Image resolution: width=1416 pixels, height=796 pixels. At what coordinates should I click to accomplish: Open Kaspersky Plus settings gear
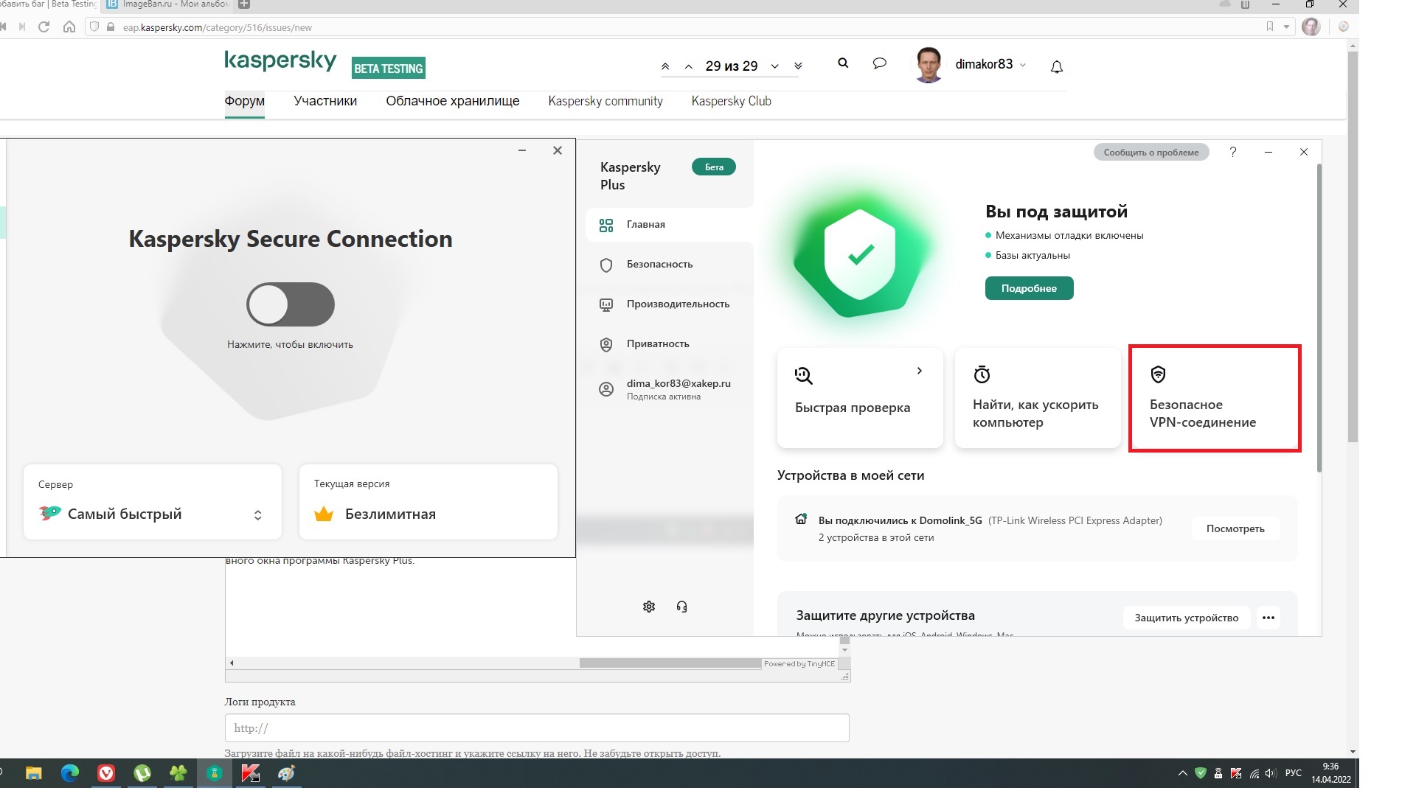(649, 607)
